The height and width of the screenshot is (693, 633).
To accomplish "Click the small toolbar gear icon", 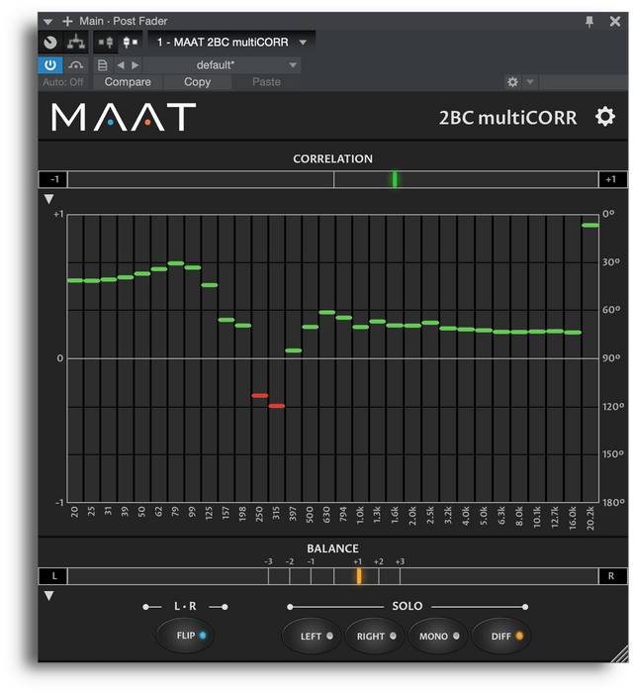I will pos(512,82).
